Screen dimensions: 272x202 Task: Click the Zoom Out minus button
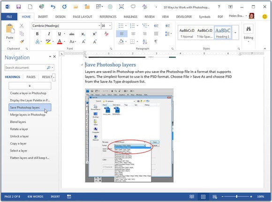pyautogui.click(x=222, y=196)
